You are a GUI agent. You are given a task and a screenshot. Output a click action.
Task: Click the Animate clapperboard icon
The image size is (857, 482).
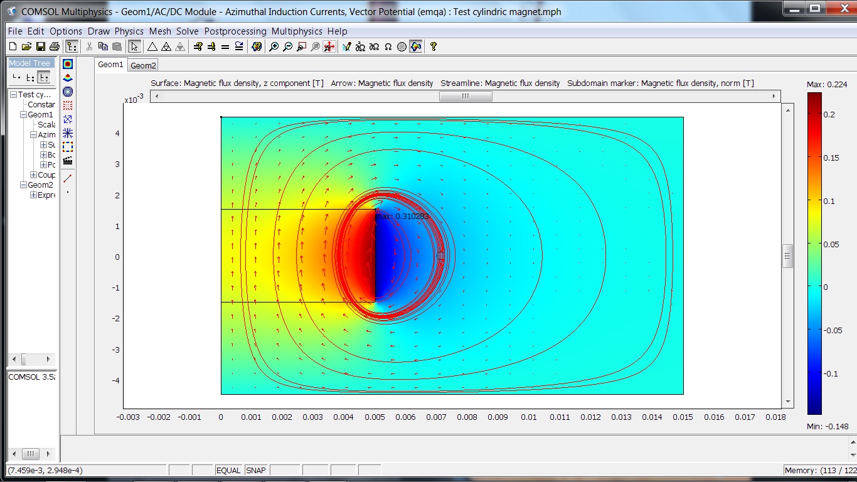68,161
